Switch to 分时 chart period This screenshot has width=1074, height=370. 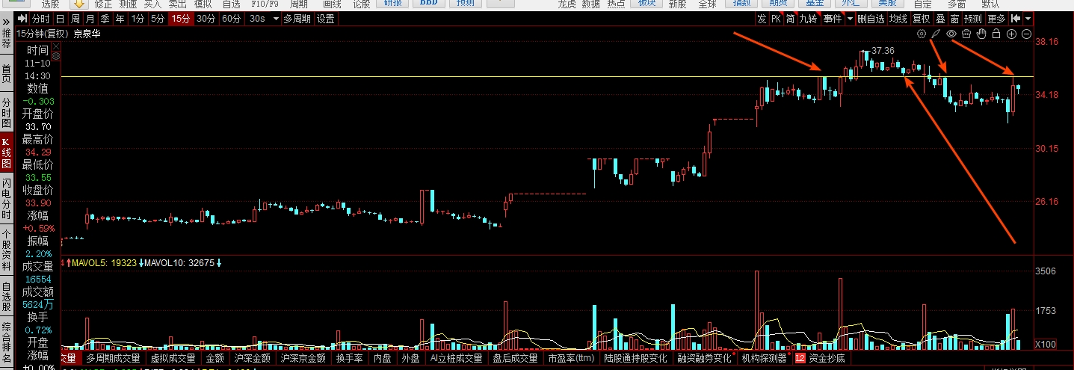[x=40, y=19]
